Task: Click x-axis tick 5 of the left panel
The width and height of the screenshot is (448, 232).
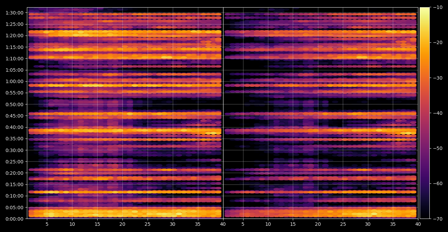Action: 47,224
